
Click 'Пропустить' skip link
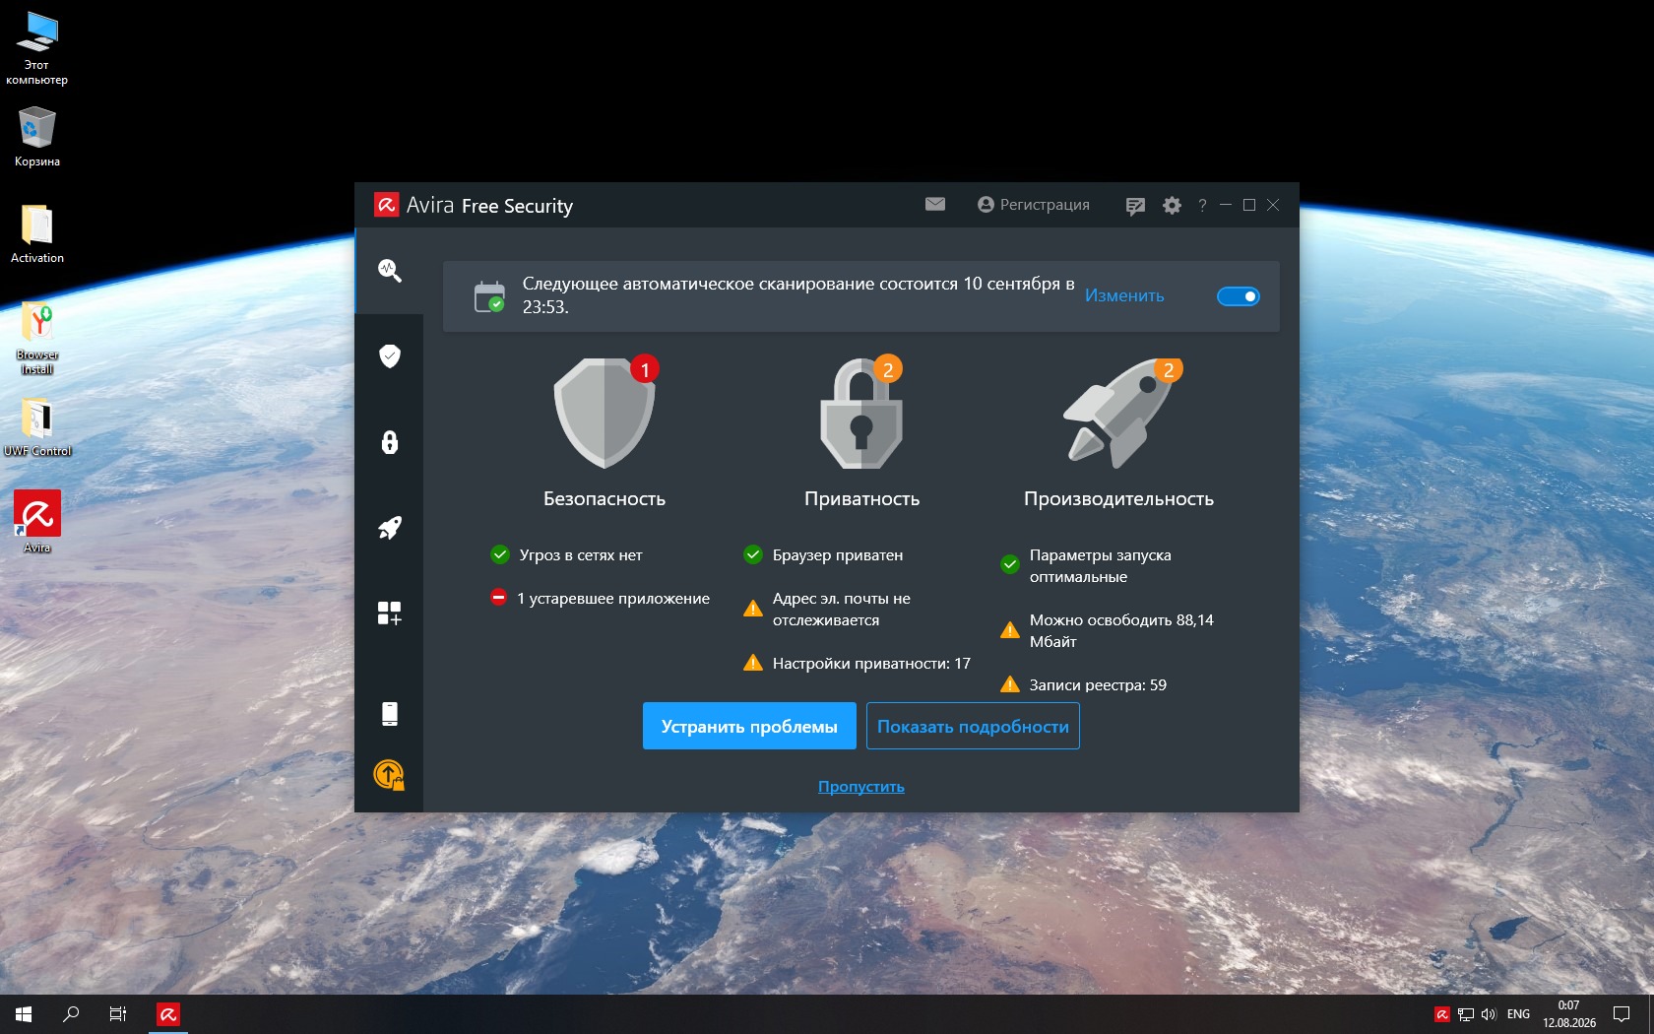pos(861,786)
